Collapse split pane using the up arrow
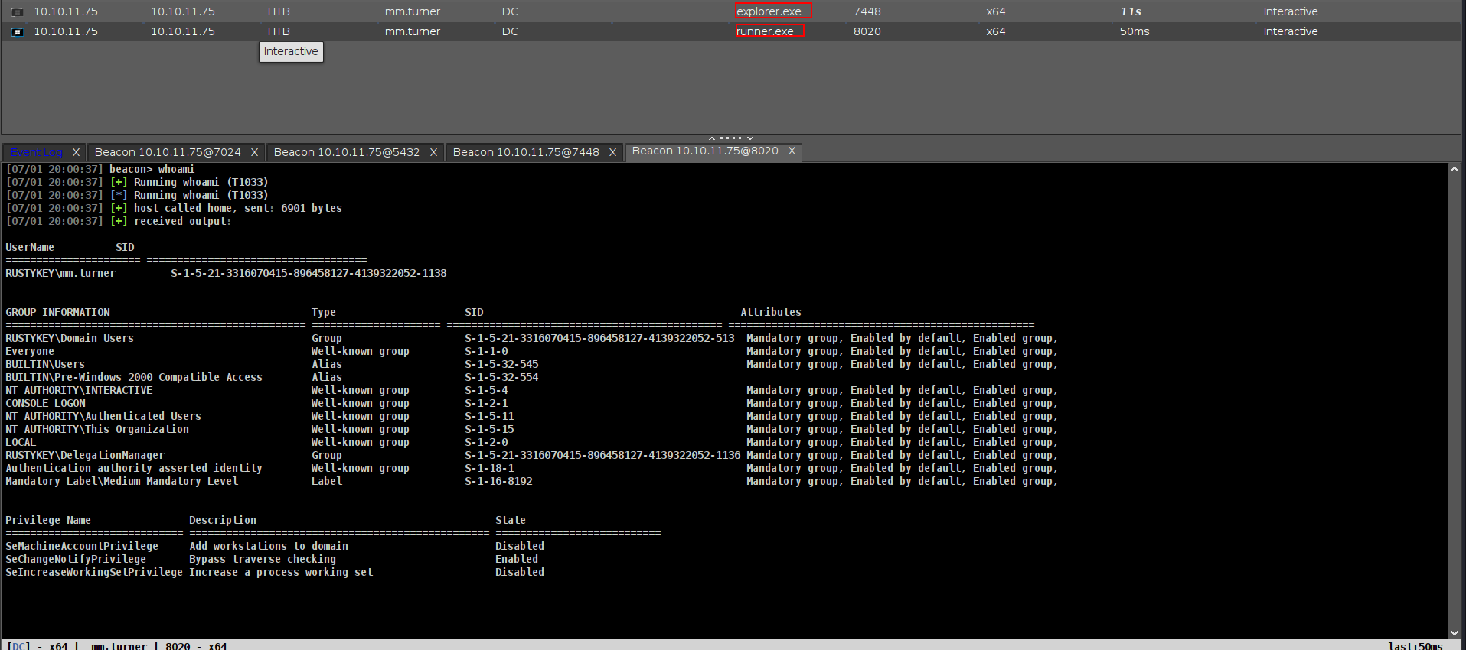1466x650 pixels. click(x=712, y=138)
